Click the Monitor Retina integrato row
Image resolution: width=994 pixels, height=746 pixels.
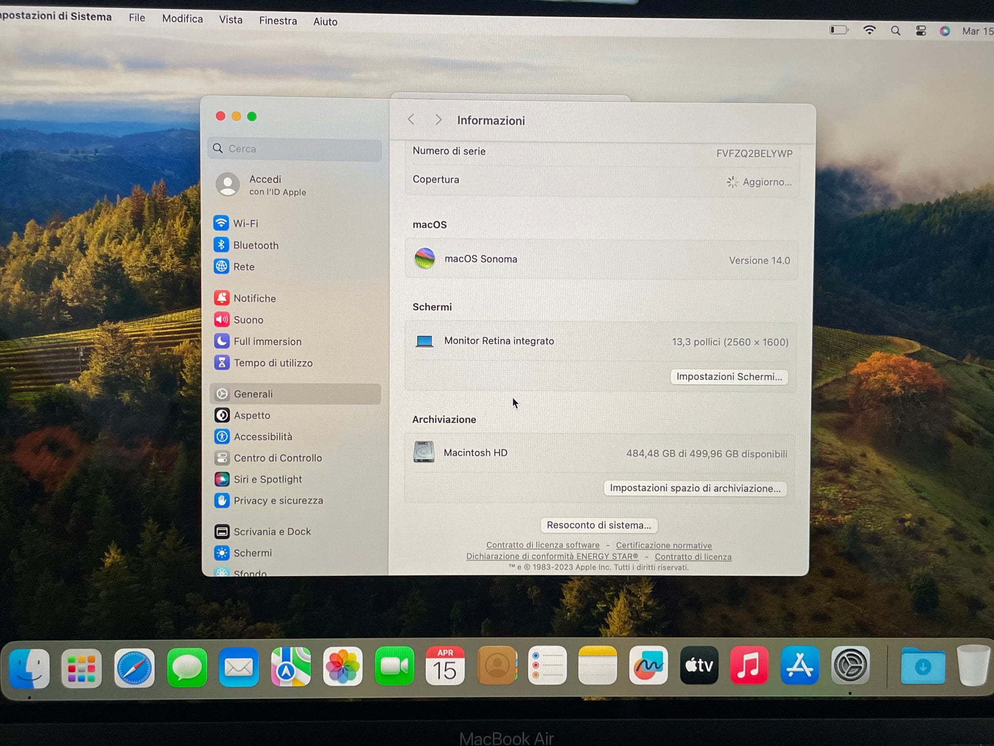pos(601,341)
